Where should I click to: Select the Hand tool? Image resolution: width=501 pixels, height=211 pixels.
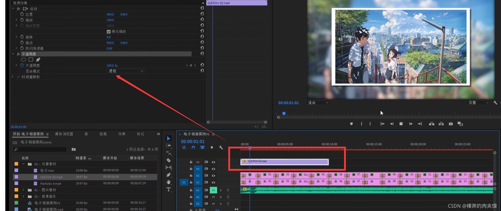click(168, 182)
